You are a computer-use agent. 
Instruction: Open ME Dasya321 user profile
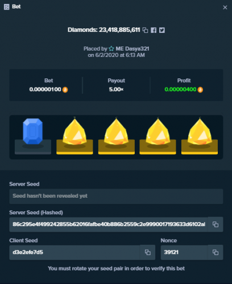[132, 49]
